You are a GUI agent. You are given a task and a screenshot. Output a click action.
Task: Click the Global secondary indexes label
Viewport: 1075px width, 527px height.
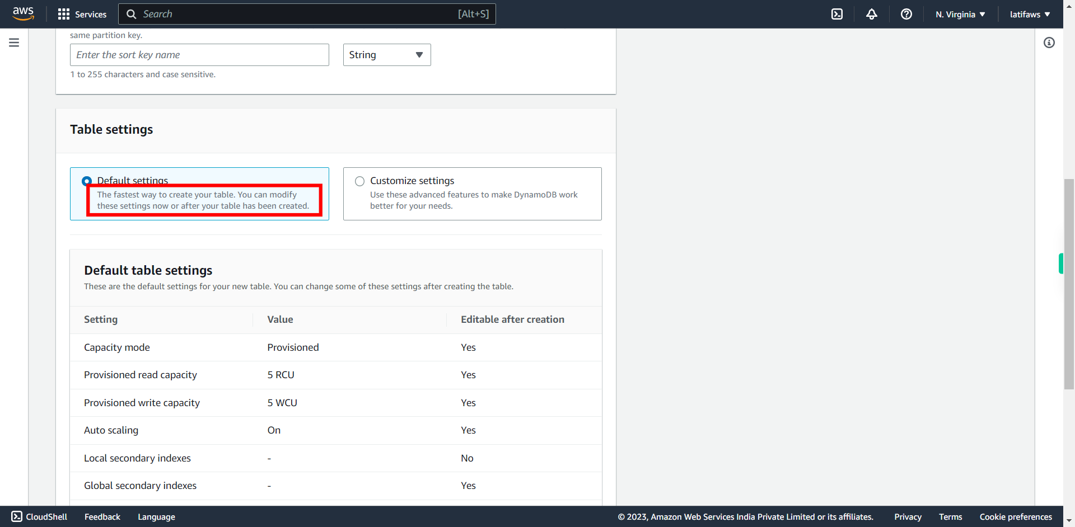pos(140,486)
